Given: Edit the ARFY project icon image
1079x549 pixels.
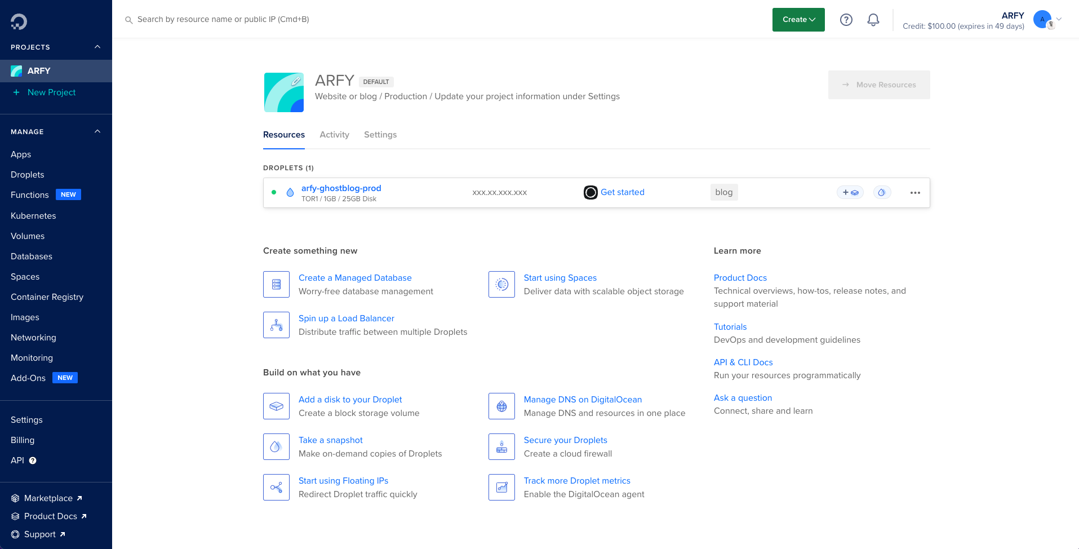Looking at the screenshot, I should [284, 92].
